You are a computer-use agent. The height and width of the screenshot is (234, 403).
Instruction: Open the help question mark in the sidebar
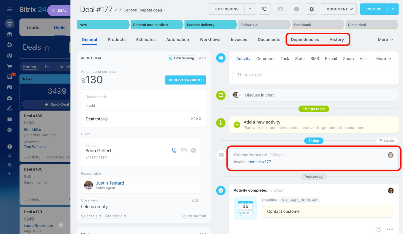point(10,146)
